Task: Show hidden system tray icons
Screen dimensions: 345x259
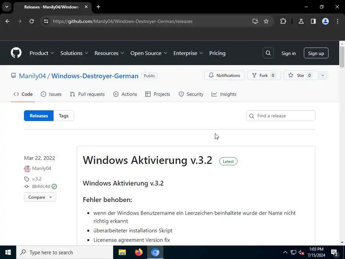Action: pos(285,252)
